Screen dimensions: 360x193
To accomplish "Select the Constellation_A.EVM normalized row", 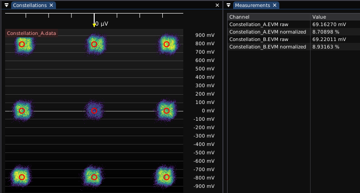I will pos(294,32).
